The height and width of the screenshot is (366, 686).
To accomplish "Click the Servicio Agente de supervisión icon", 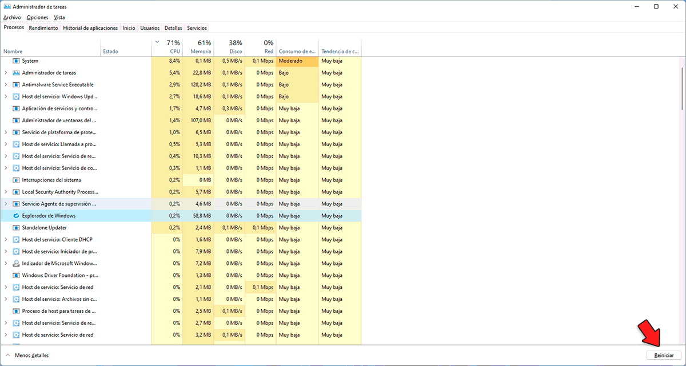I will pos(16,204).
